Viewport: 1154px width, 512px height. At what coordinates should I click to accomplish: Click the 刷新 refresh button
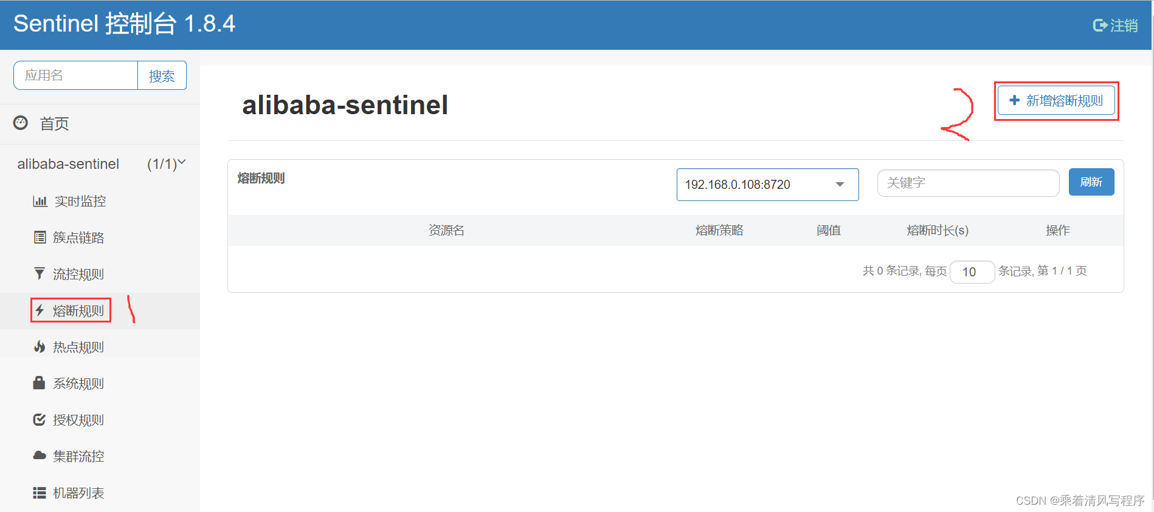click(1091, 182)
